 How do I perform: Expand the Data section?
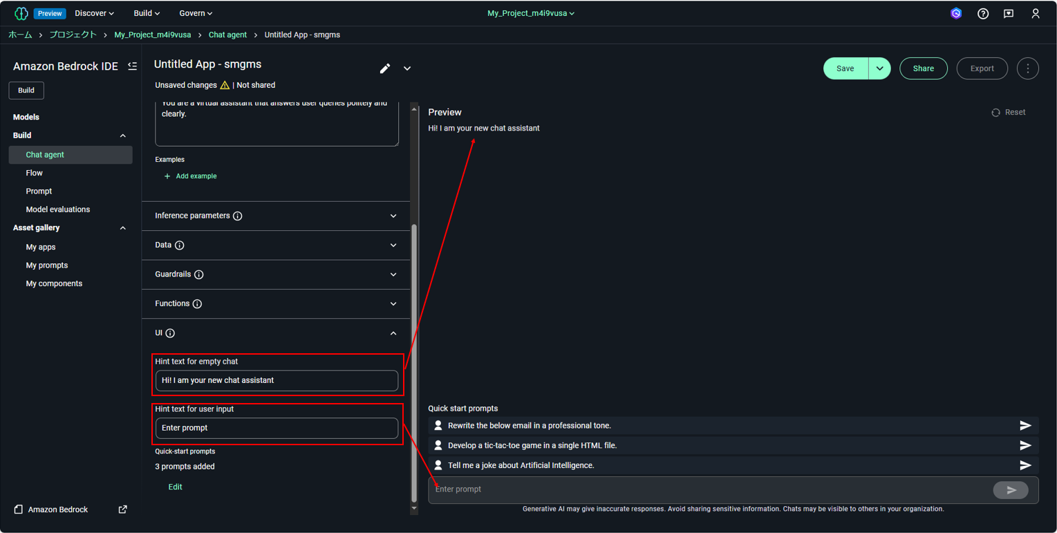point(393,245)
